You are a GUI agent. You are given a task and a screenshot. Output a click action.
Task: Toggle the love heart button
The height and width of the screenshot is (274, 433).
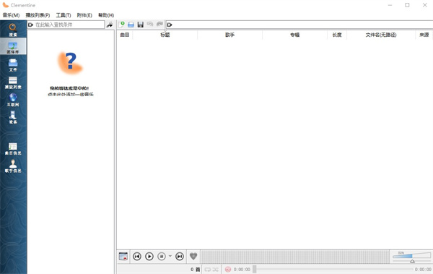click(193, 256)
